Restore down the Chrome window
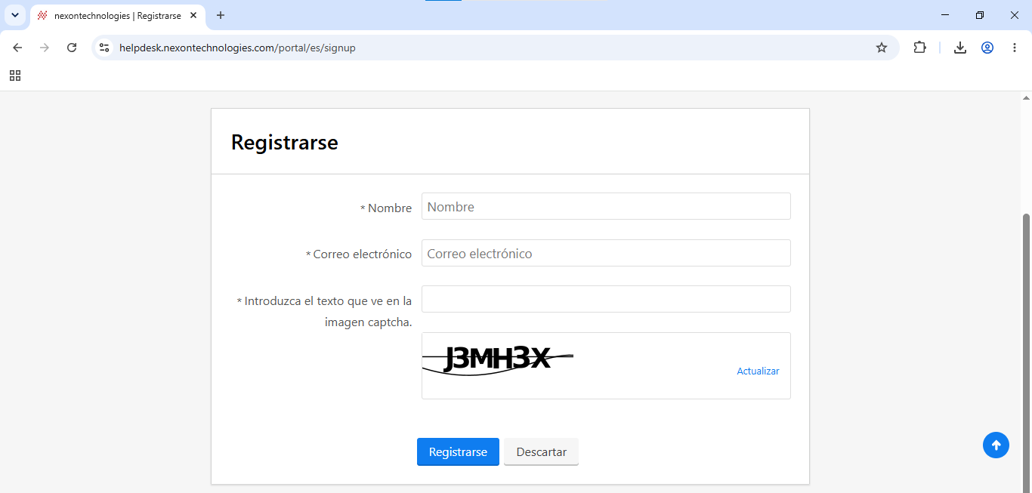Viewport: 1032px width, 493px height. [980, 15]
